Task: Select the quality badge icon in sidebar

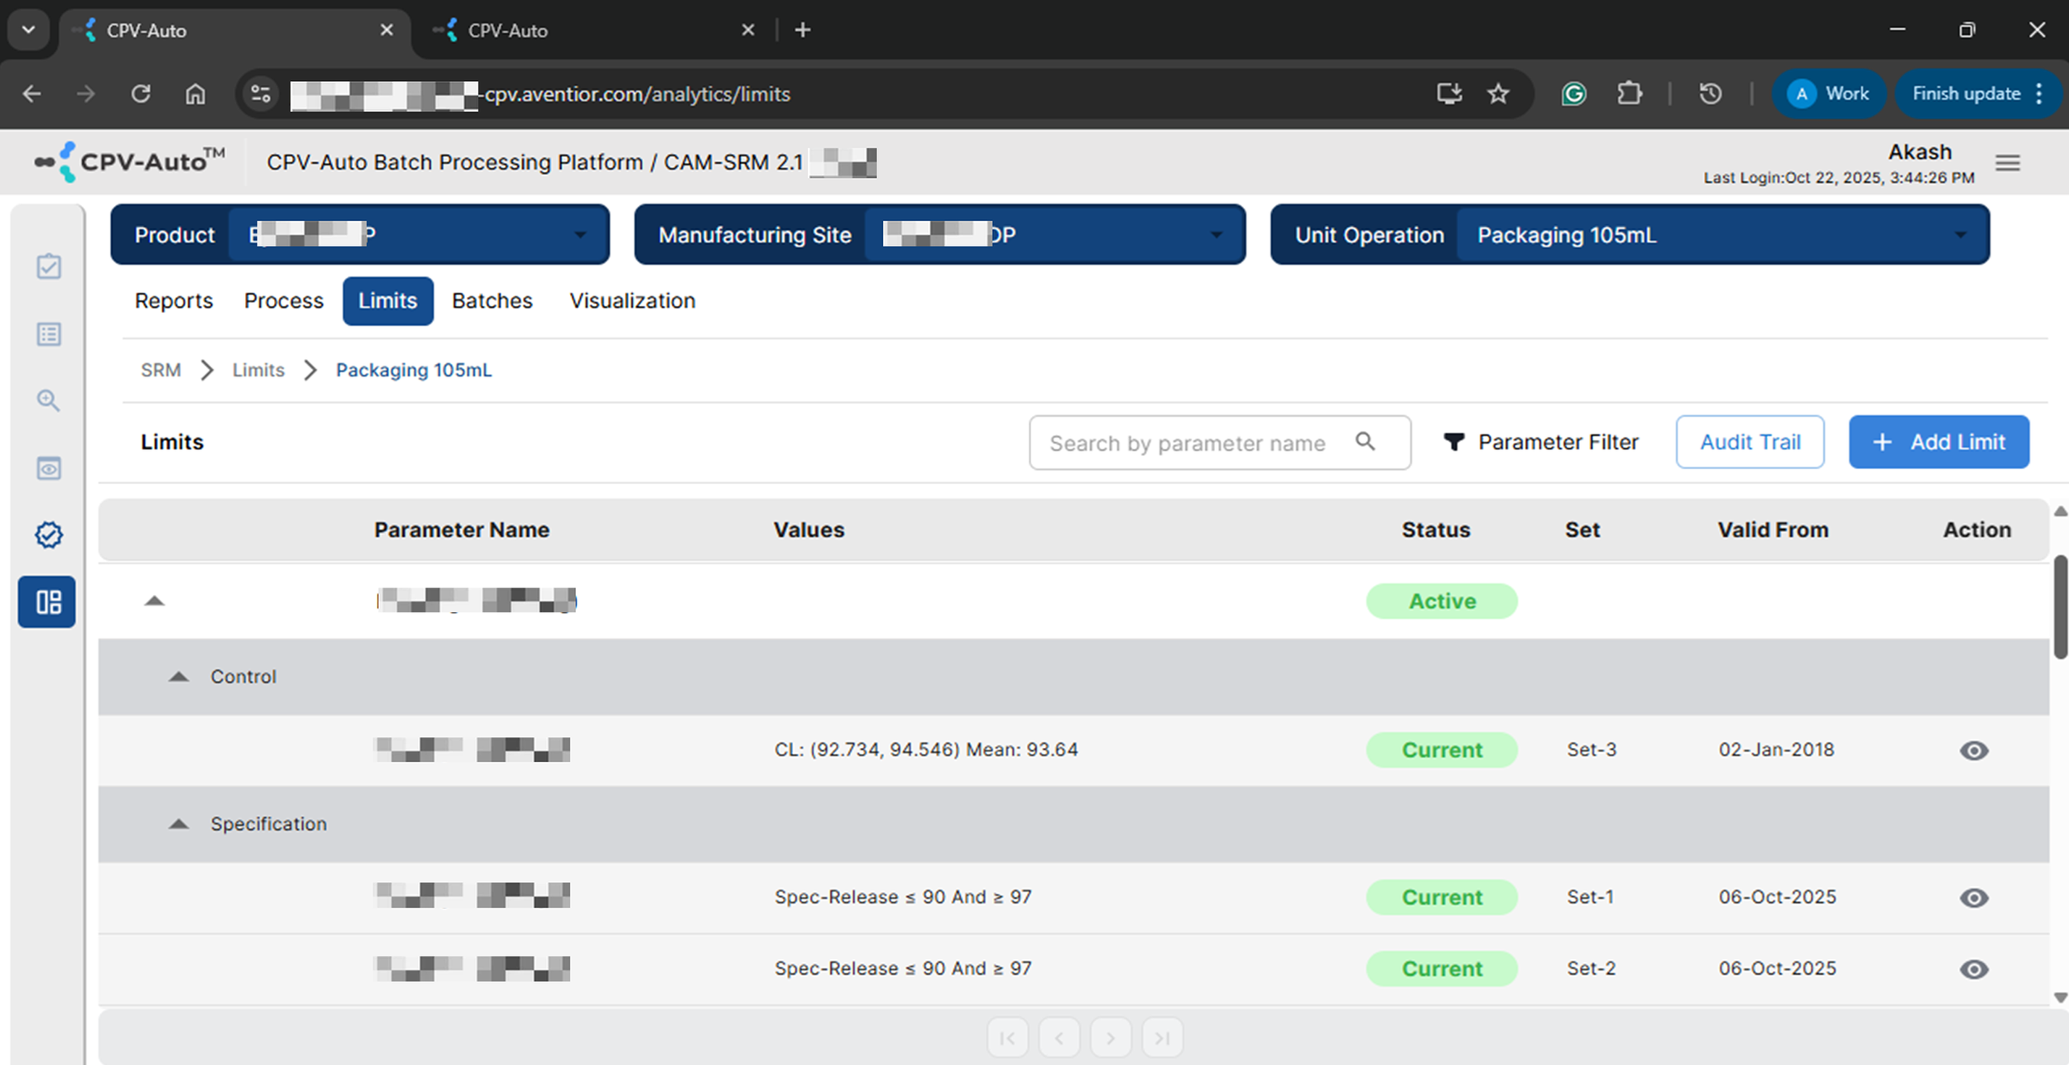Action: click(48, 535)
